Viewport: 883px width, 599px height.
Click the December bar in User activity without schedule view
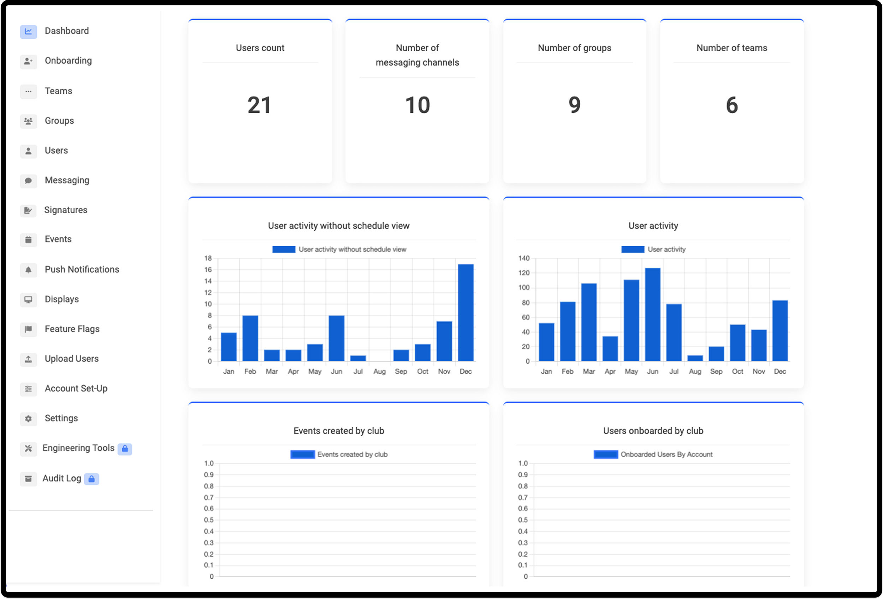tap(466, 312)
